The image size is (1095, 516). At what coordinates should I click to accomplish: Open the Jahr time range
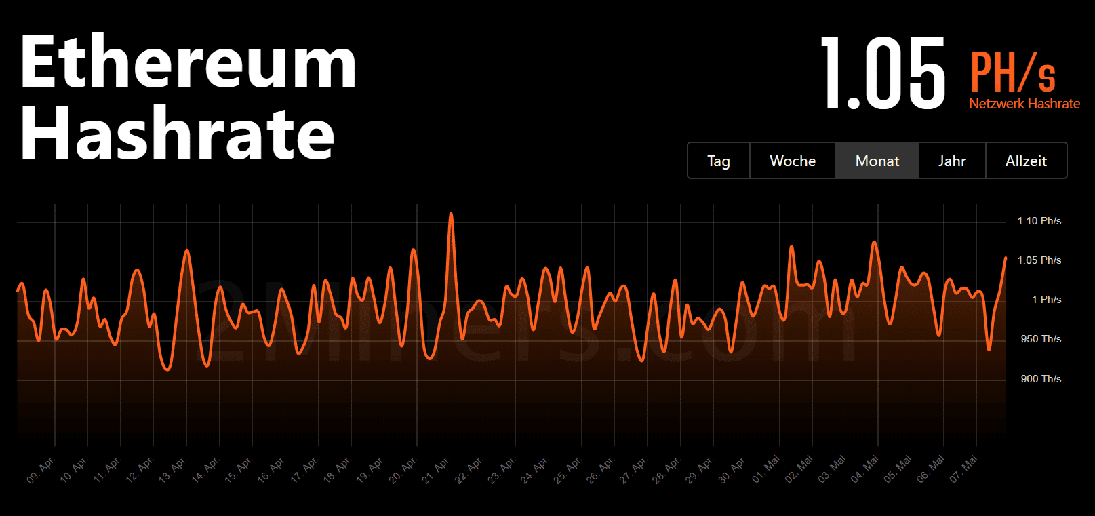click(952, 161)
